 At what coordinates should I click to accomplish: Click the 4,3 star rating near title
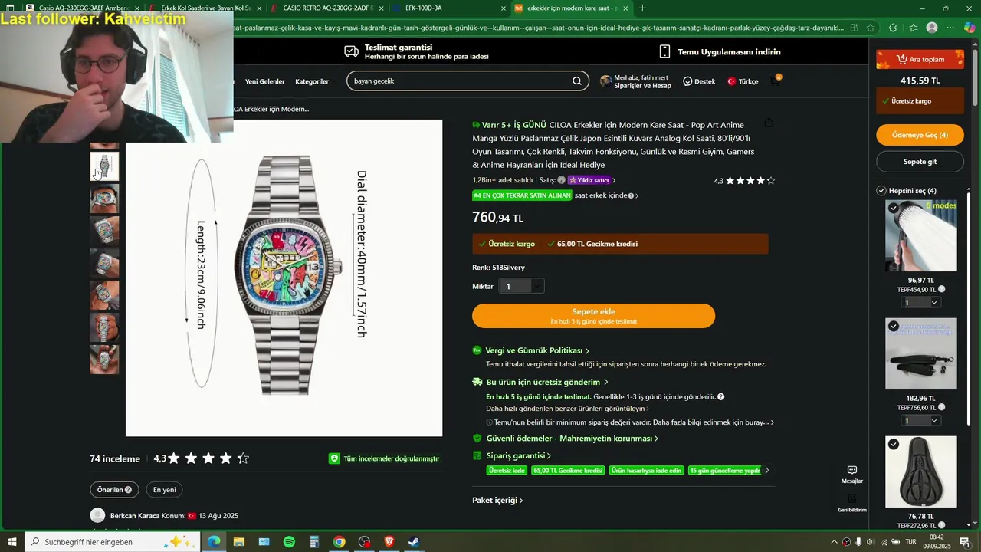744,181
